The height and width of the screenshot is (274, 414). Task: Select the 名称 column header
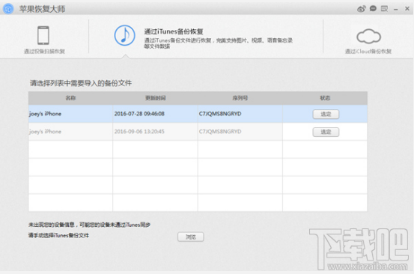click(x=71, y=98)
